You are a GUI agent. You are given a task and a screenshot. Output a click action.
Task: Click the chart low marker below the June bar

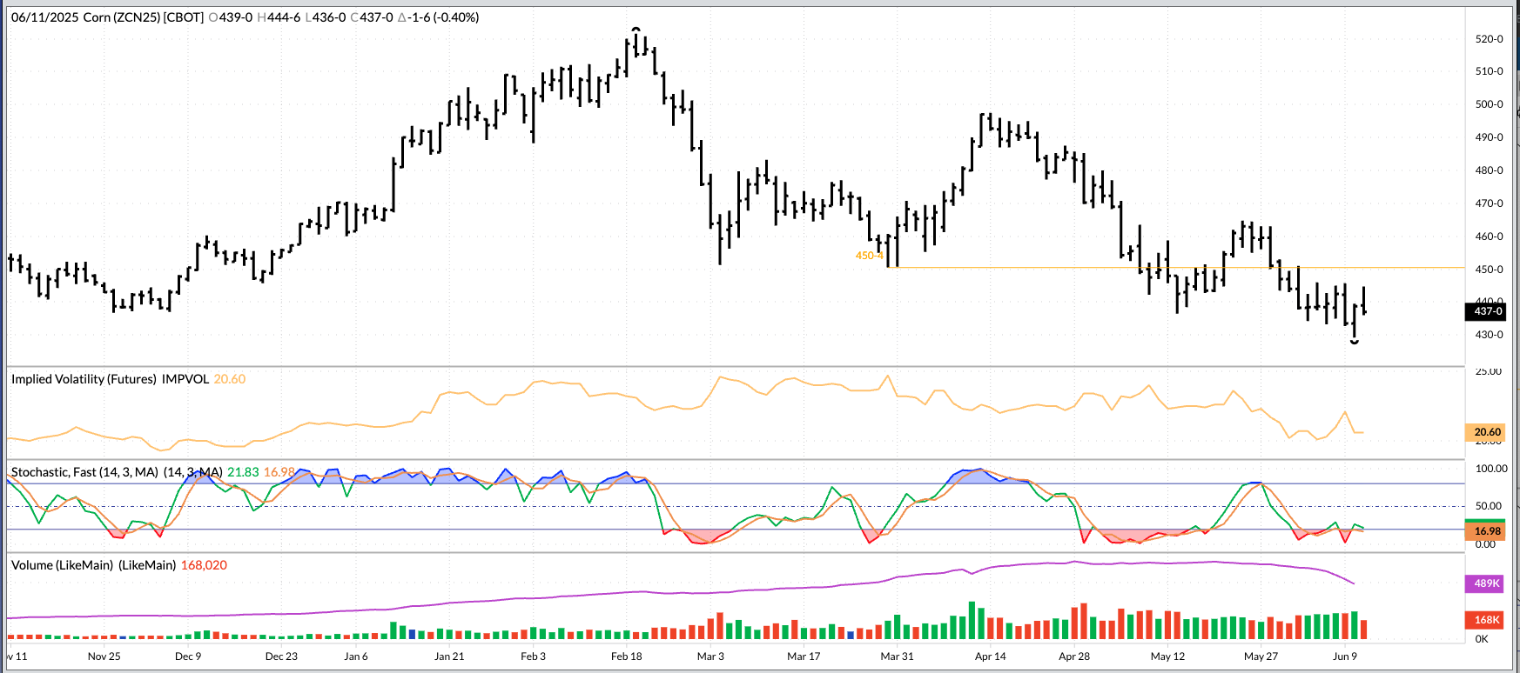1354,343
